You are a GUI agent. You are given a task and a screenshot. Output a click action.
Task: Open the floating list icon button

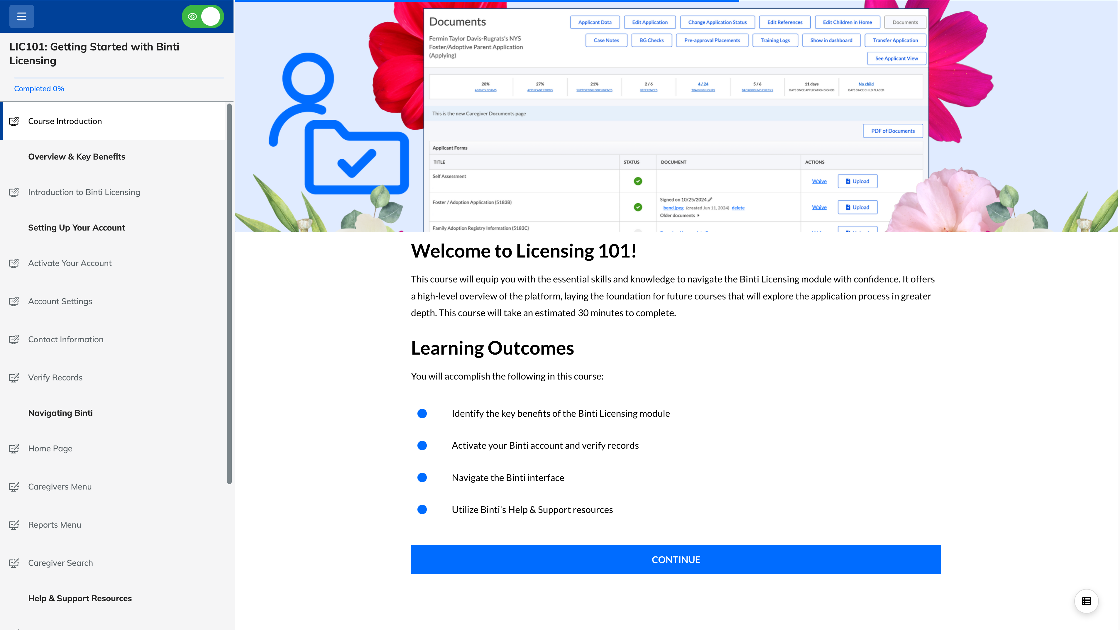click(x=1086, y=601)
